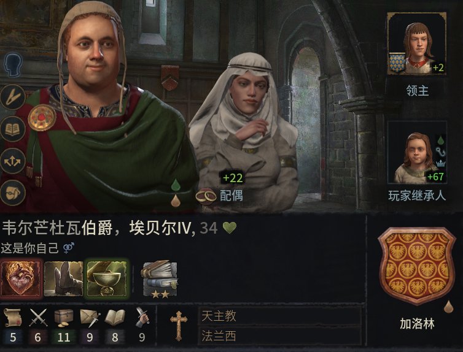463x352 pixels.
Task: Open the 天主教 faith entry
Action: point(279,316)
